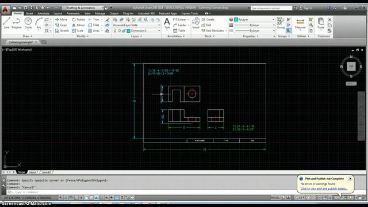The height and width of the screenshot is (207, 368).
Task: Open the Parametric ribbon tab
Action: (x=73, y=13)
